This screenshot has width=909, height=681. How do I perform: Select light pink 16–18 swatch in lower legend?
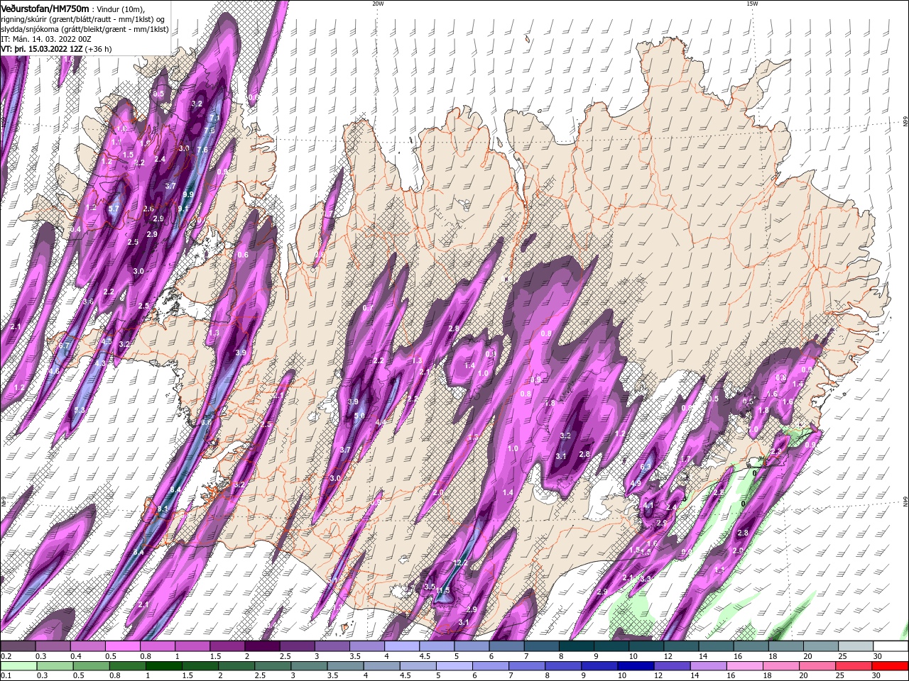(x=745, y=666)
